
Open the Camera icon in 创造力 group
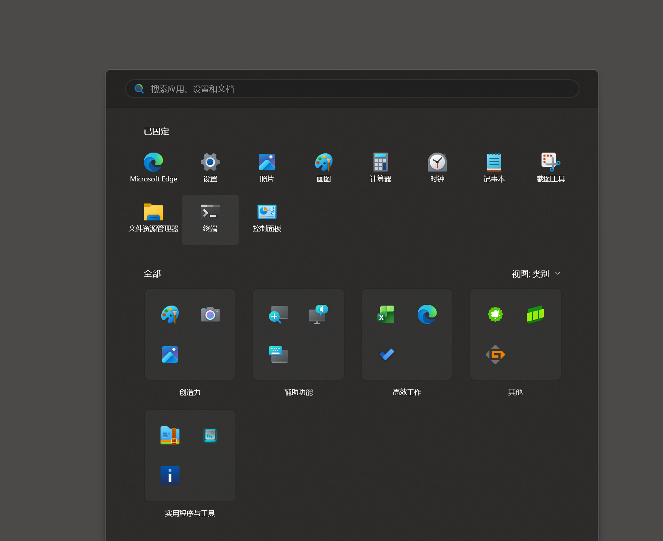click(210, 315)
